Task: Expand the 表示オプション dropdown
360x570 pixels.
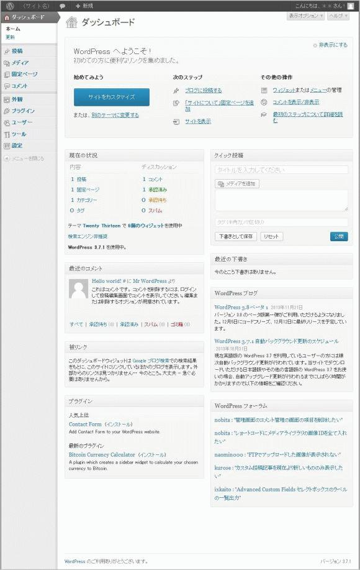Action: click(305, 16)
